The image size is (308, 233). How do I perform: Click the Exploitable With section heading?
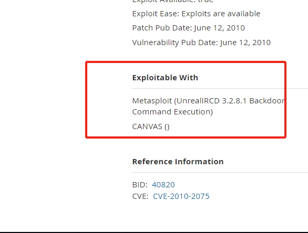coord(165,78)
